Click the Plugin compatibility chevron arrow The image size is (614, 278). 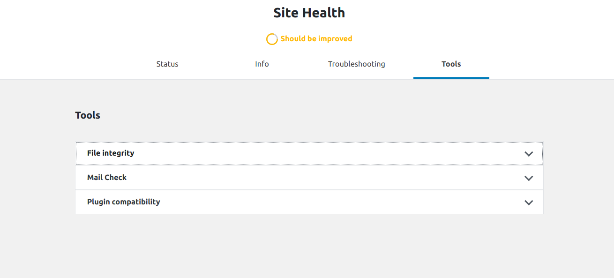[529, 203]
